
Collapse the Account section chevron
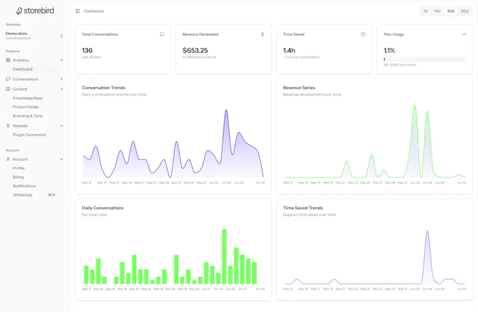(62, 159)
